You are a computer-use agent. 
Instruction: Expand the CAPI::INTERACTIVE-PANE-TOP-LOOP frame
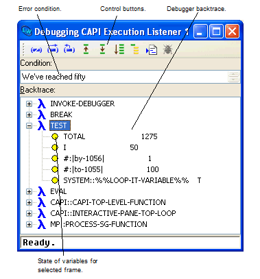pos(29,213)
